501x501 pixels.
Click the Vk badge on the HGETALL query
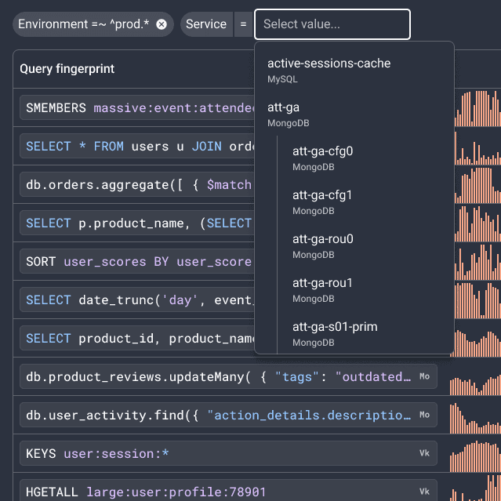coord(424,492)
